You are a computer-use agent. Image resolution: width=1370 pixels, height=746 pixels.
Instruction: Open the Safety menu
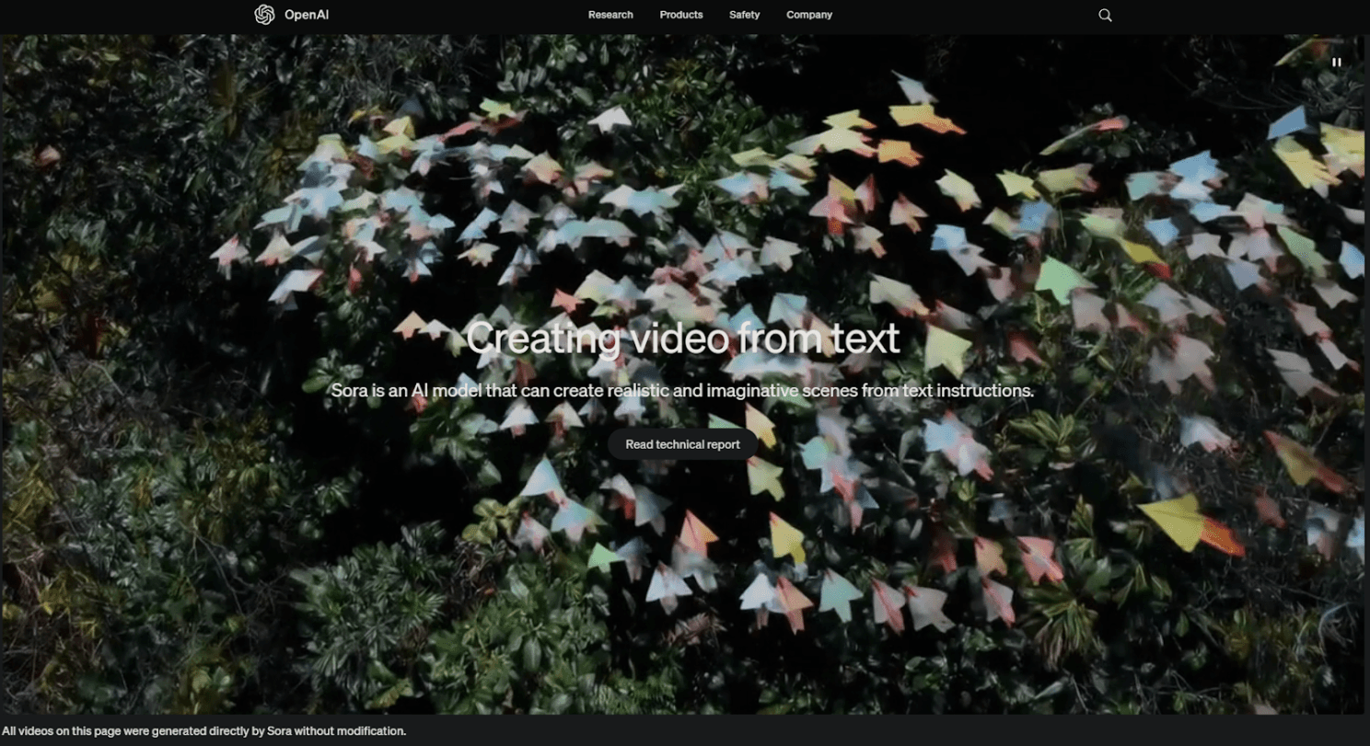click(x=745, y=15)
